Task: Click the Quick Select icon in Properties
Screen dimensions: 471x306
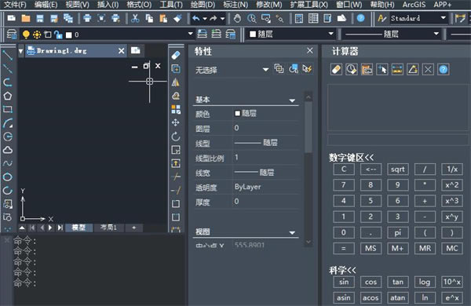Action: pos(307,69)
